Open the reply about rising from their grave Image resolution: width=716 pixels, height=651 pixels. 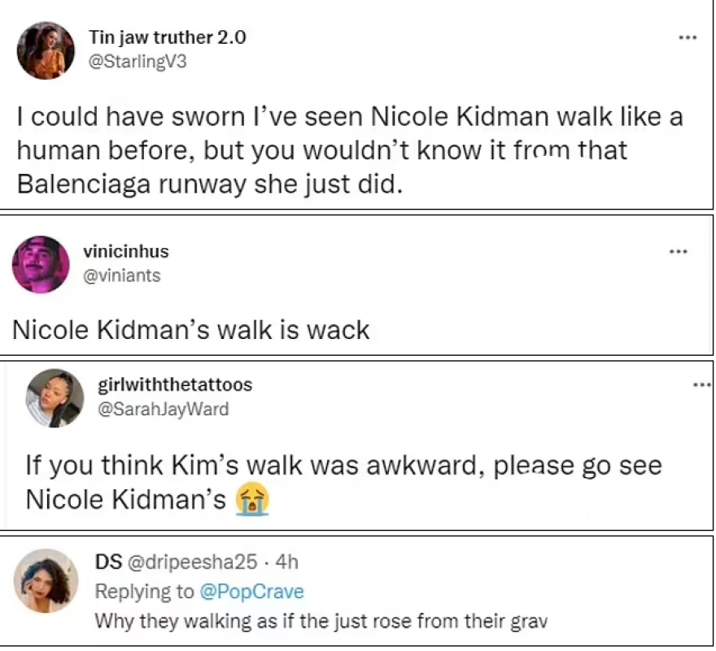tap(321, 621)
